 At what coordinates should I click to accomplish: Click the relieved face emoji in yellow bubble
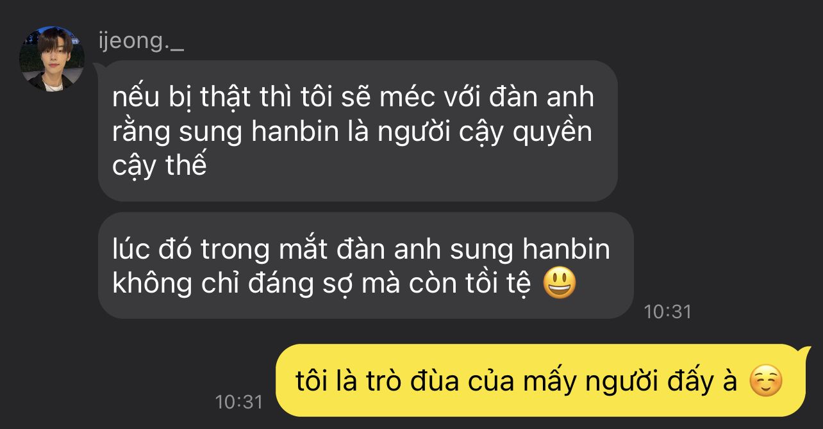pos(766,381)
